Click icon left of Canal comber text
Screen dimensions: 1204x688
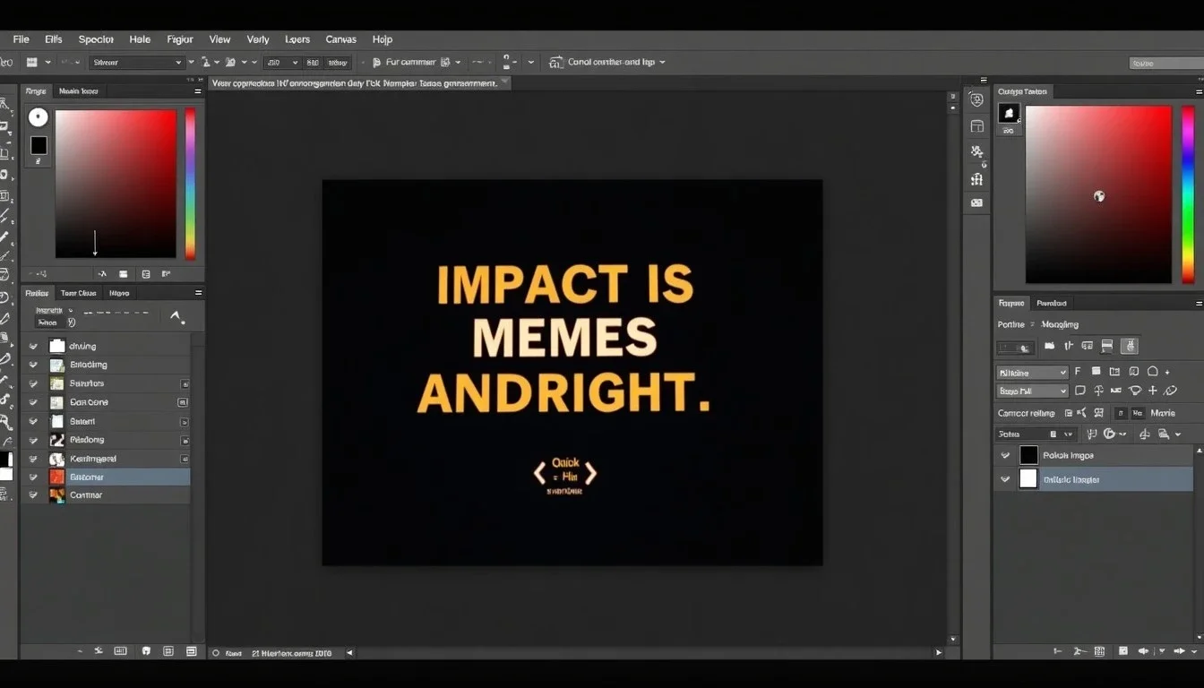pyautogui.click(x=555, y=63)
